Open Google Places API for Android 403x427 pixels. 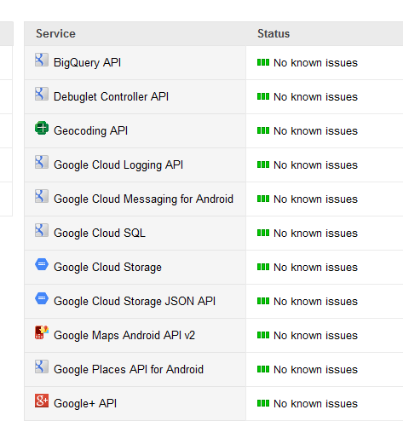point(129,370)
